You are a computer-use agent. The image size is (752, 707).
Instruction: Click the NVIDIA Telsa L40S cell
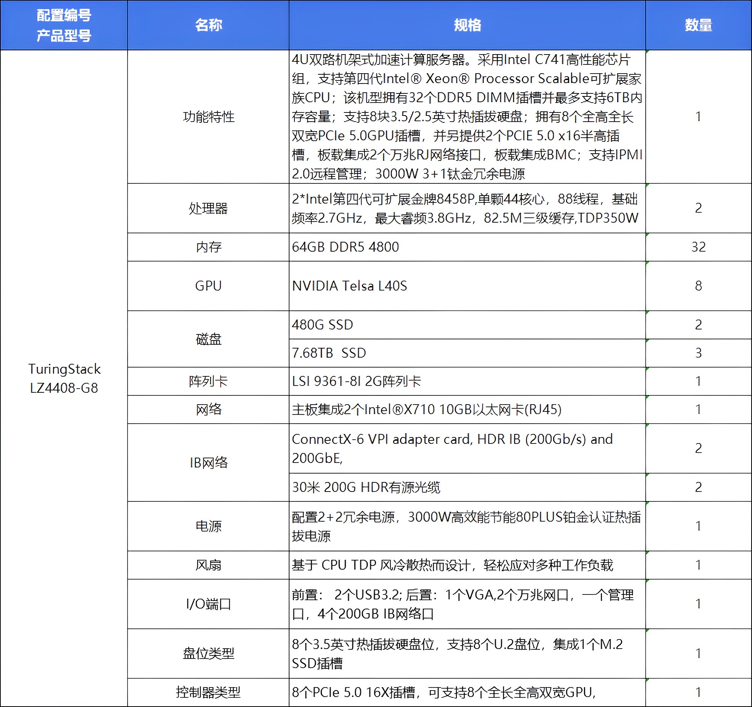(x=467, y=286)
